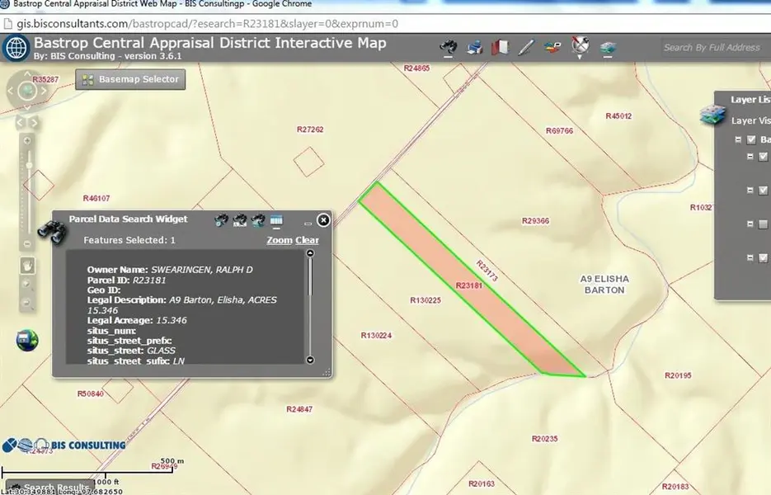
Task: Click the parcel label R130225 on map
Action: pyautogui.click(x=425, y=300)
